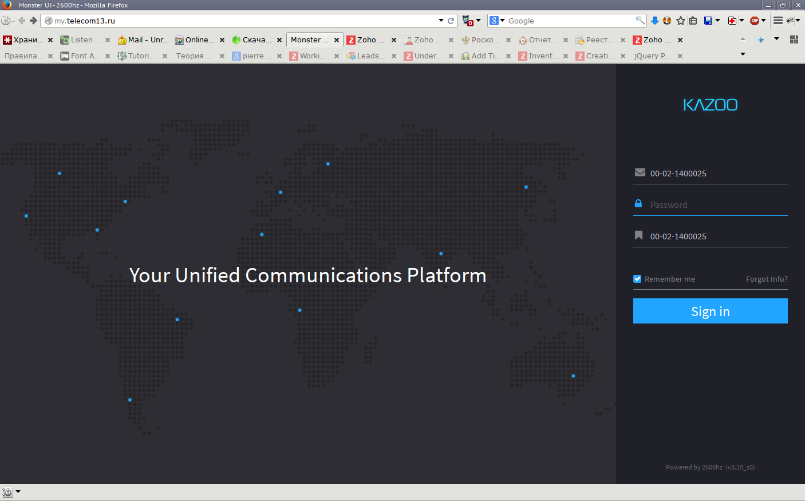This screenshot has height=501, width=805.
Task: Switch to the Font A... tab
Action: (86, 56)
